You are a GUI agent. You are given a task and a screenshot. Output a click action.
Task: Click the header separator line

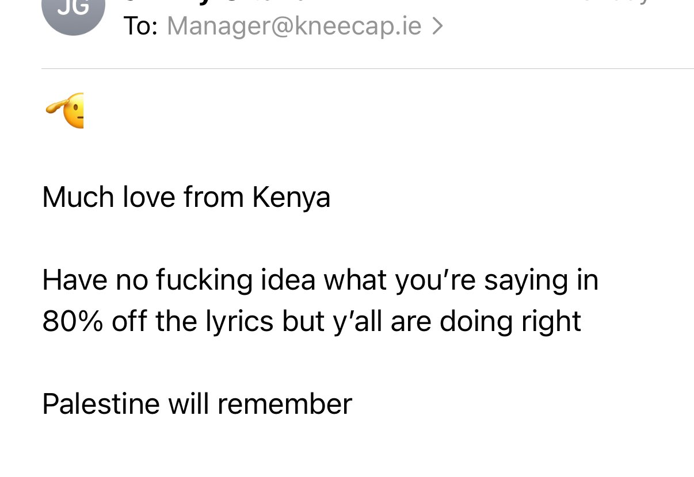coord(368,69)
